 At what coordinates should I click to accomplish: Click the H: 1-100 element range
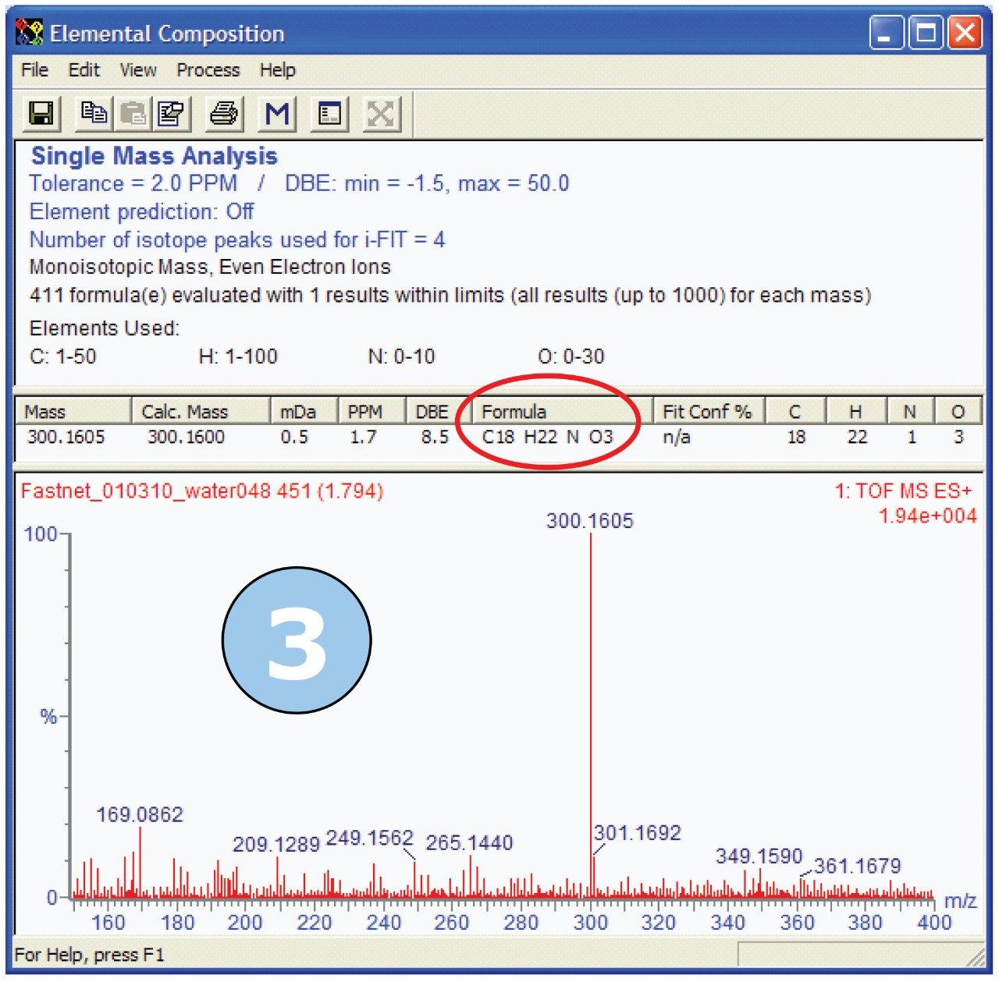tap(238, 356)
